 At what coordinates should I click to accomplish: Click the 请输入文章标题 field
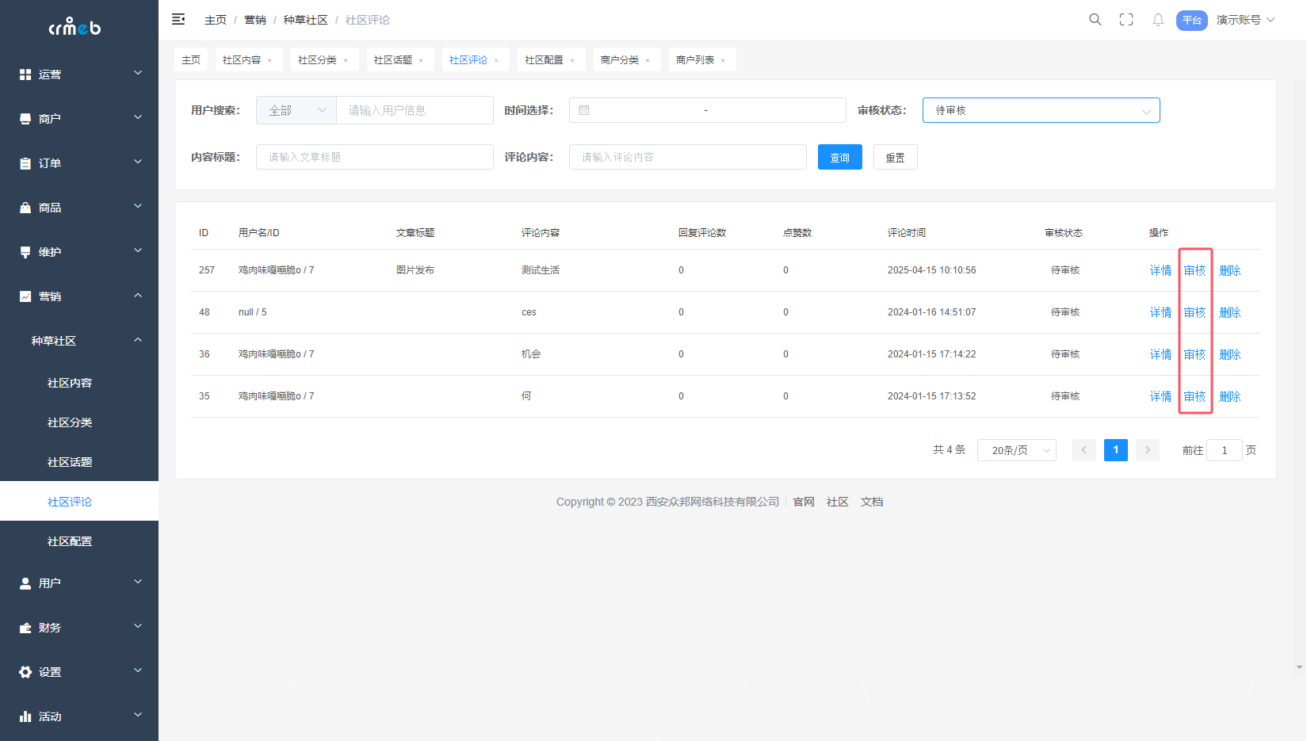pyautogui.click(x=375, y=157)
